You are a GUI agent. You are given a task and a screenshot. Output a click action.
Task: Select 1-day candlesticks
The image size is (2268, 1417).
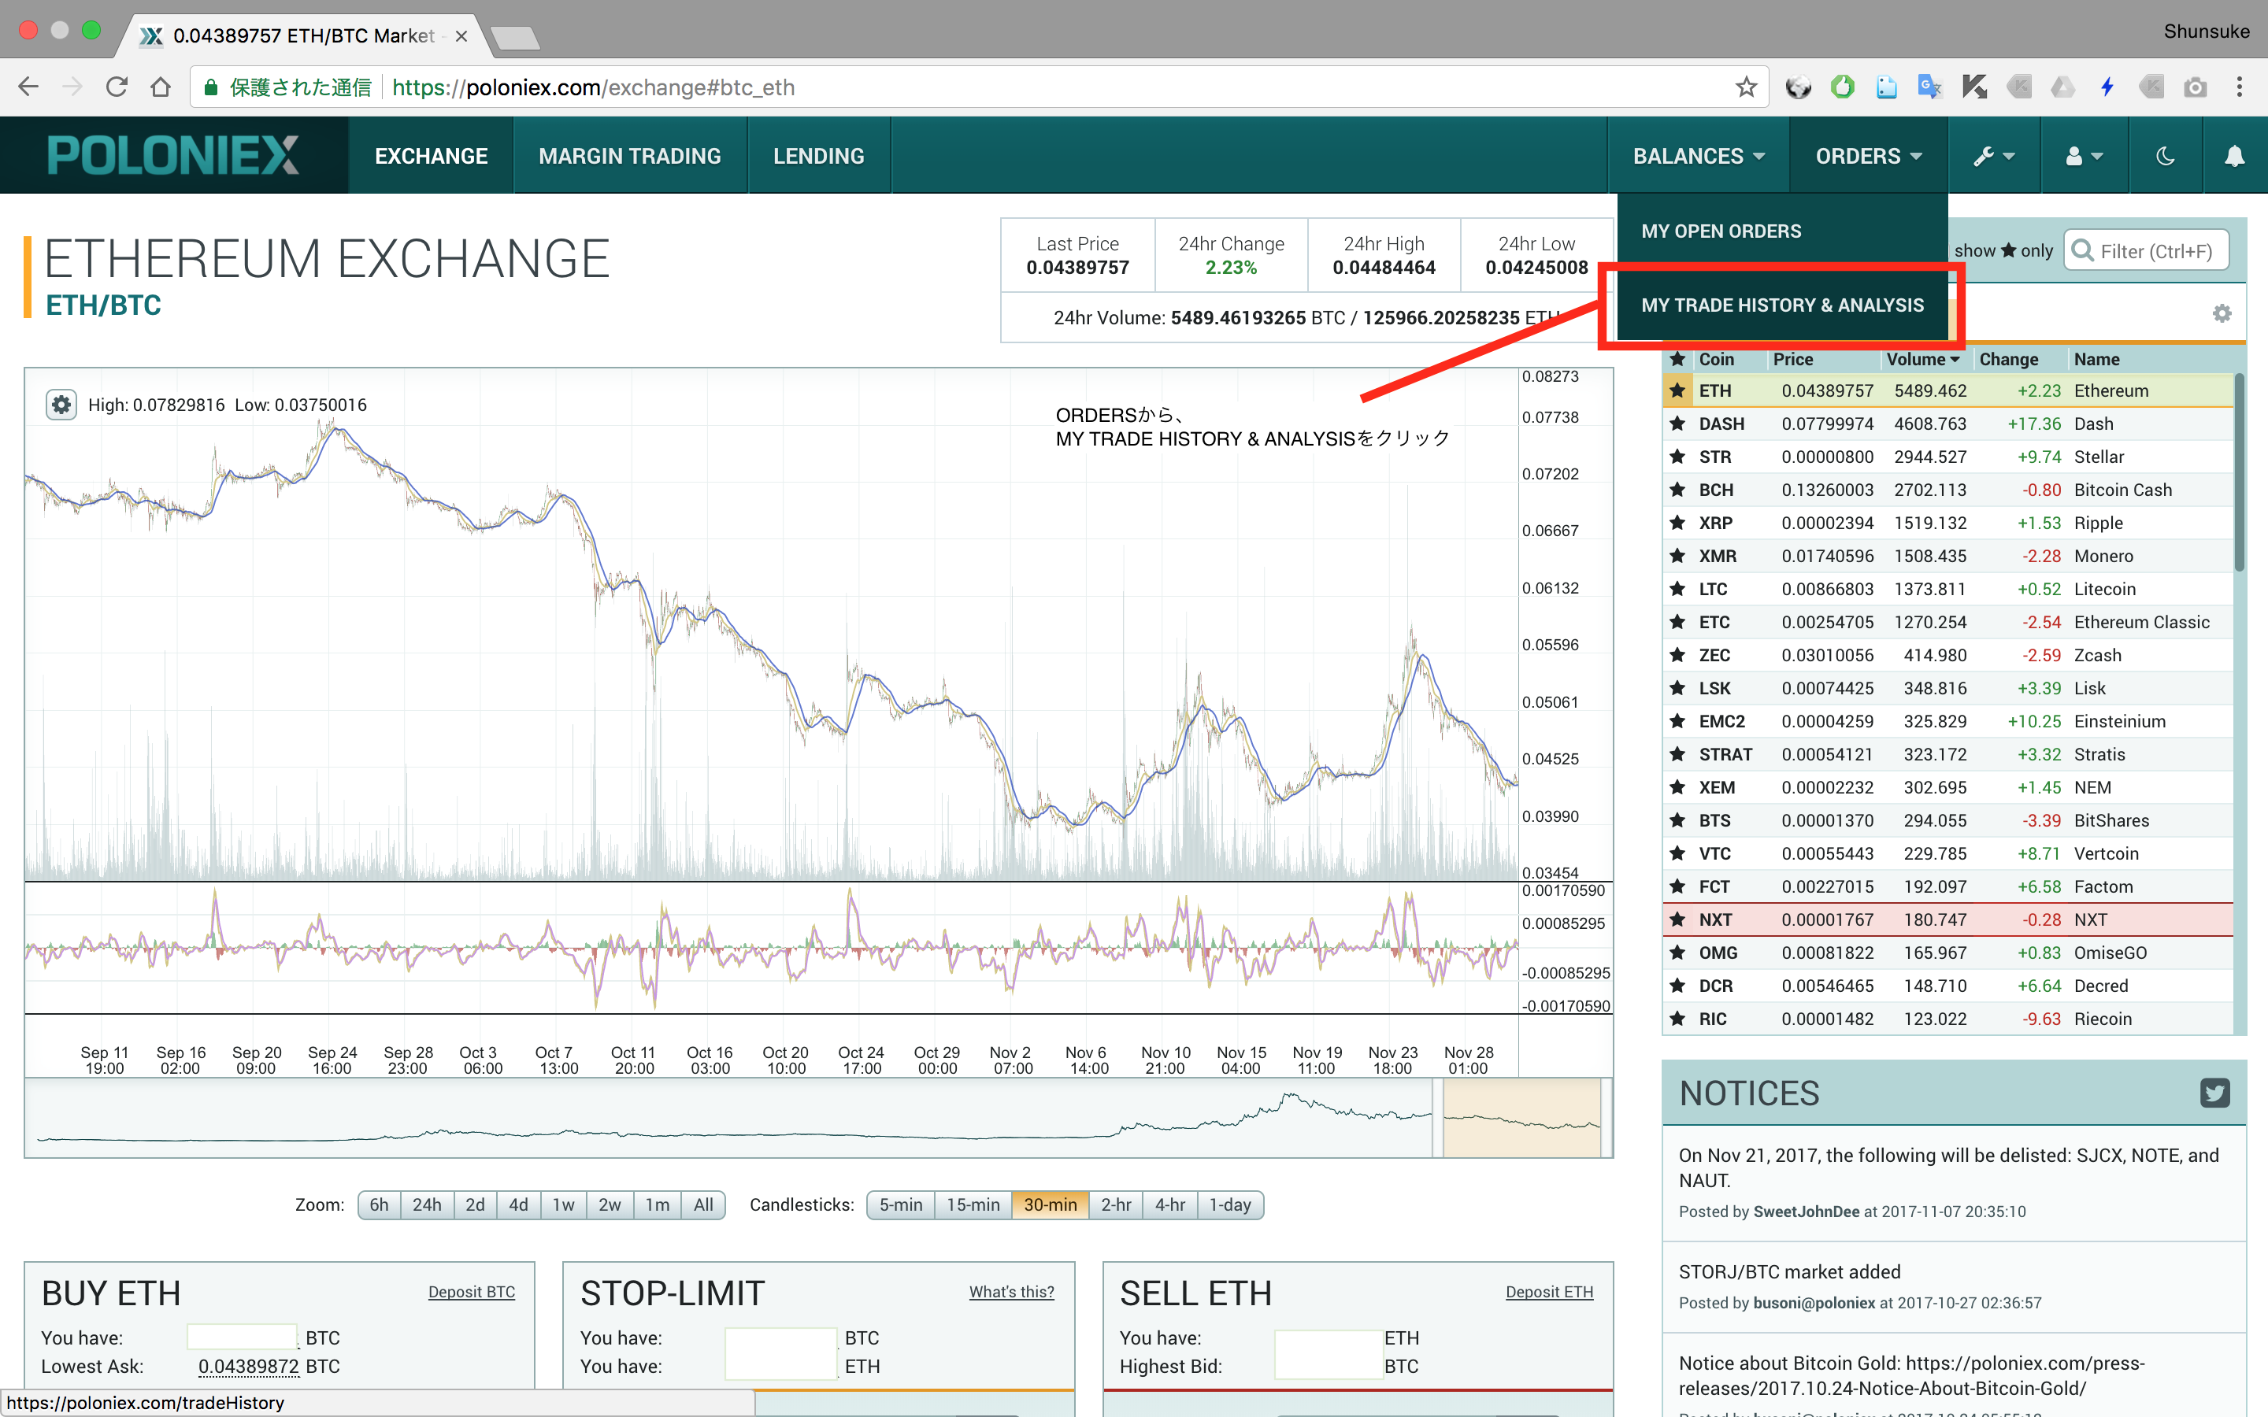point(1229,1204)
